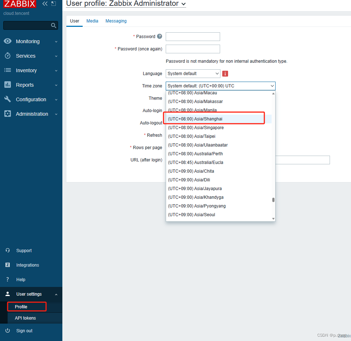Click the search magnifier icon

point(54,25)
